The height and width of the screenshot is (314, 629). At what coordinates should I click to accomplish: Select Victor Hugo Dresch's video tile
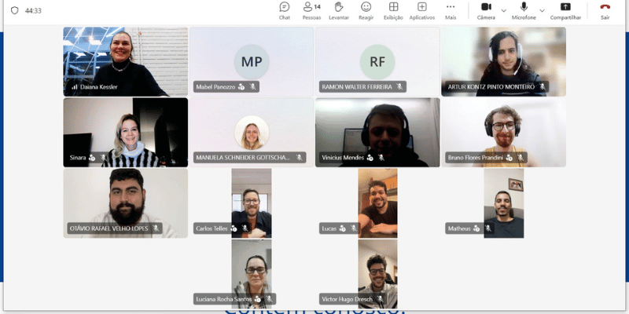pyautogui.click(x=377, y=274)
